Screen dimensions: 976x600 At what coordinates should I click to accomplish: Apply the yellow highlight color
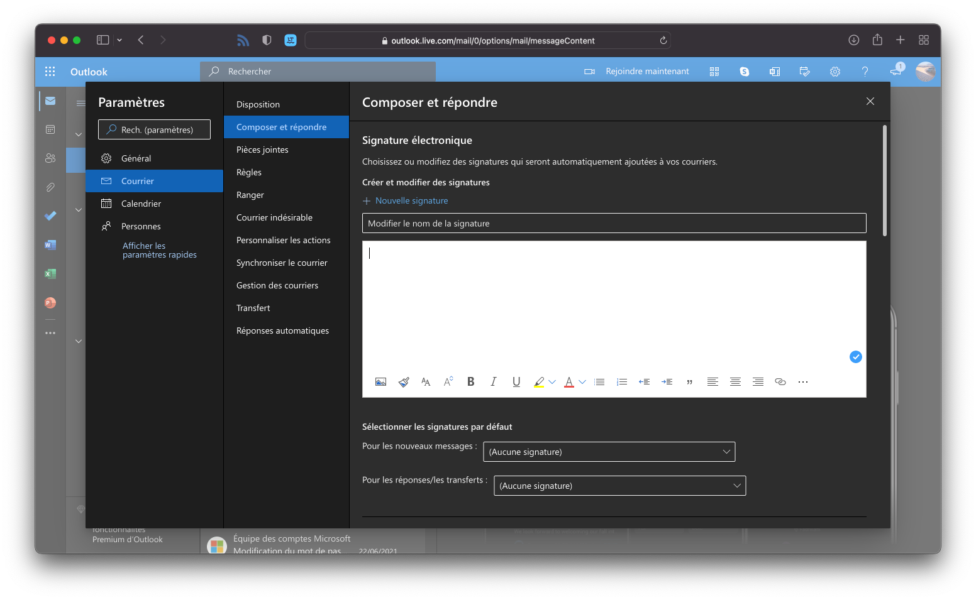click(x=539, y=382)
